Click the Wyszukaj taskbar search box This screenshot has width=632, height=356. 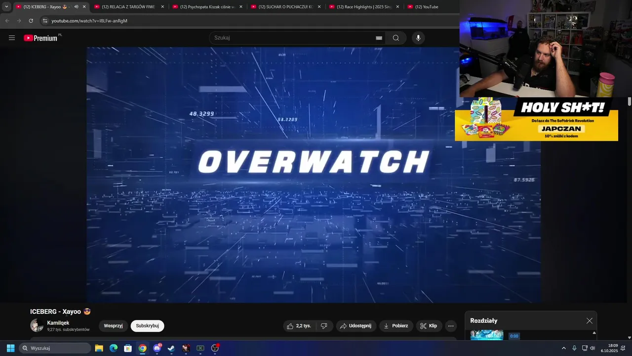tap(55, 348)
